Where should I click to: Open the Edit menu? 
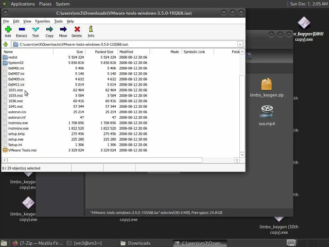coord(16,21)
